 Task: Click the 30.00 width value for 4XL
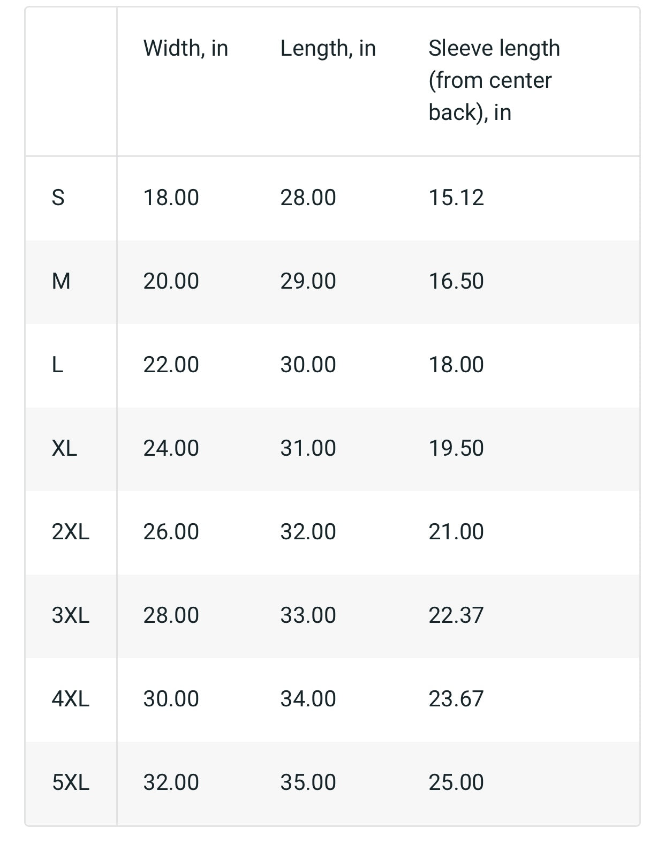(171, 699)
